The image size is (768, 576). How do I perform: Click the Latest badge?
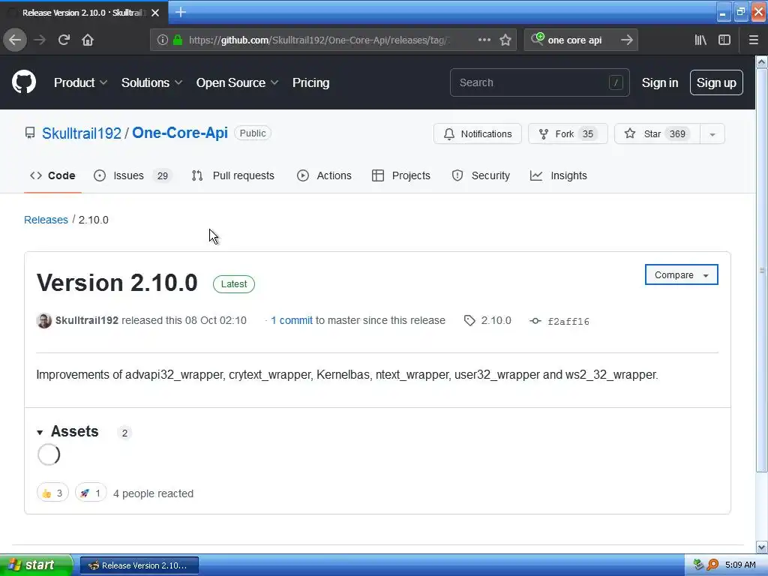click(x=234, y=284)
